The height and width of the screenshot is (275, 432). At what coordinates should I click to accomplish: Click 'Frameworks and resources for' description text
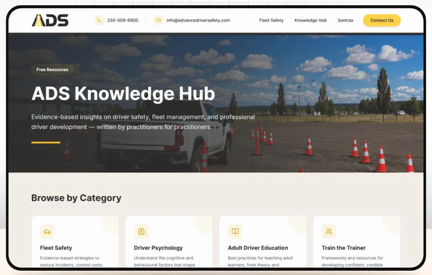point(352,258)
